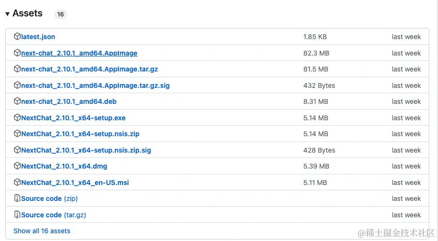The height and width of the screenshot is (241, 438).
Task: Click package icon next to amd64.AppImage
Action: click(17, 53)
